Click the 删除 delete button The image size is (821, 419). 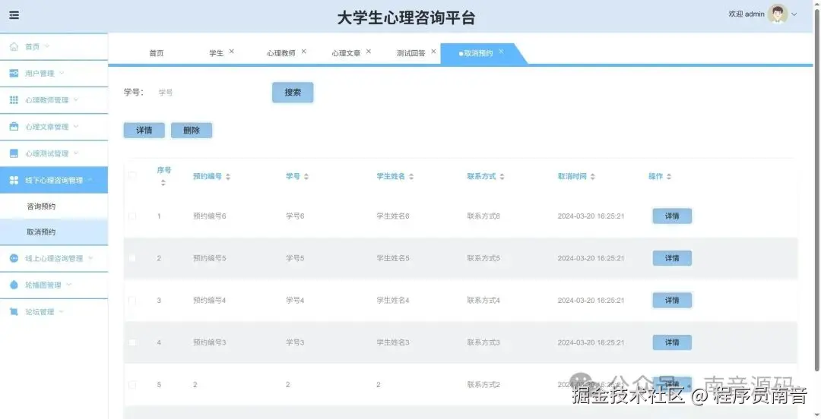192,131
